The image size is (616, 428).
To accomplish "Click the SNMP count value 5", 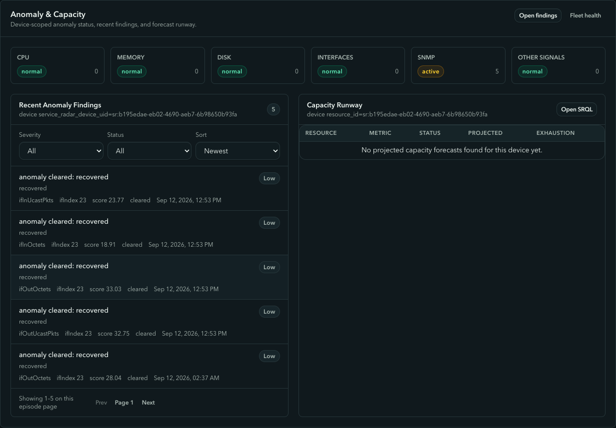I will click(x=497, y=71).
